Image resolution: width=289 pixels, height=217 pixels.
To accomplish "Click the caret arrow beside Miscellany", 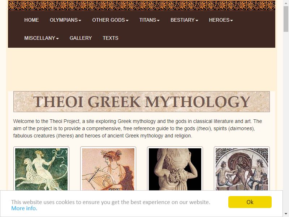I will pos(57,39).
